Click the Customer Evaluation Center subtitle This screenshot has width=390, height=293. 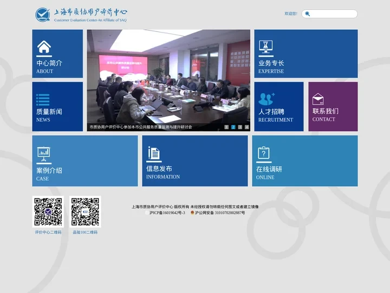(90, 20)
